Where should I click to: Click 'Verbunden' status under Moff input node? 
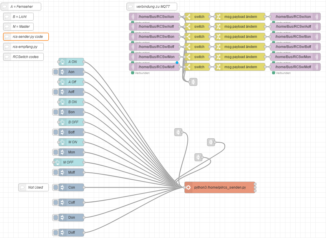click(x=142, y=73)
